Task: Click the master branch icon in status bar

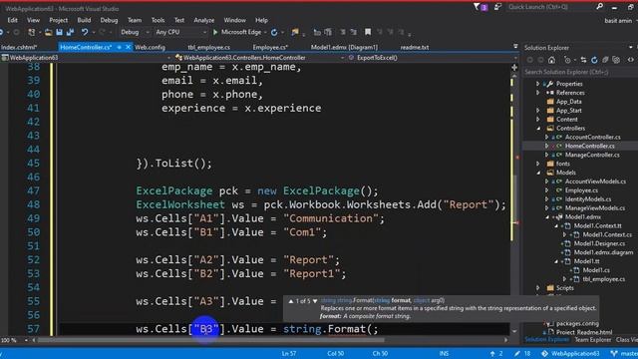Action: (614, 354)
